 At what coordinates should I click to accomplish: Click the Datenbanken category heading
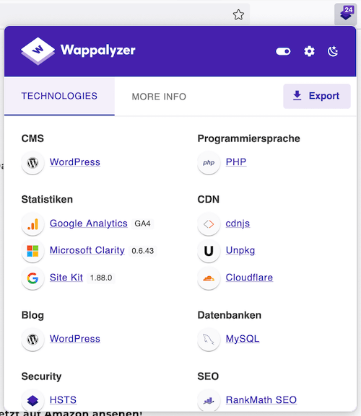(x=230, y=315)
